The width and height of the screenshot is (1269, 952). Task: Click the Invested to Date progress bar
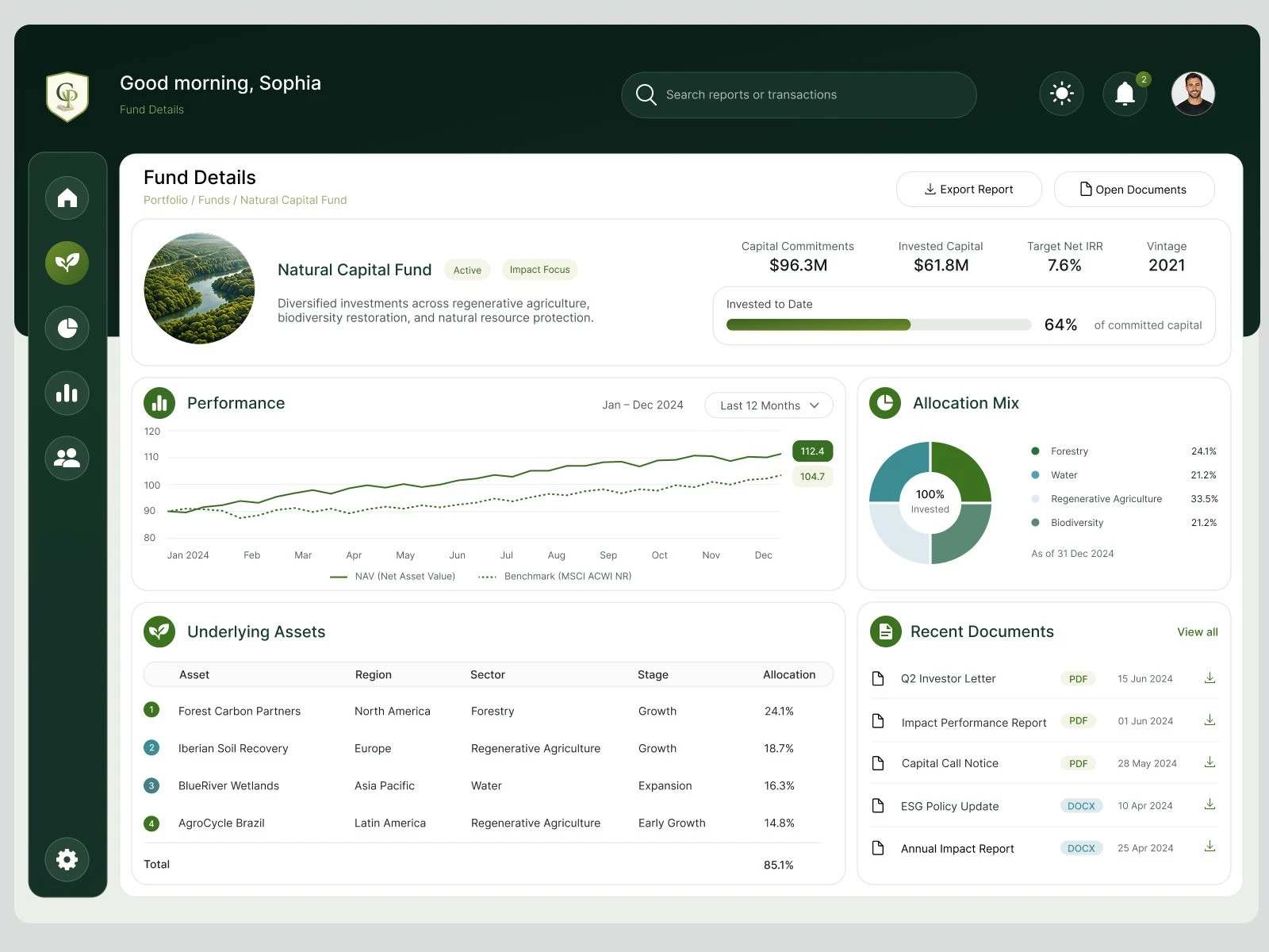point(879,324)
